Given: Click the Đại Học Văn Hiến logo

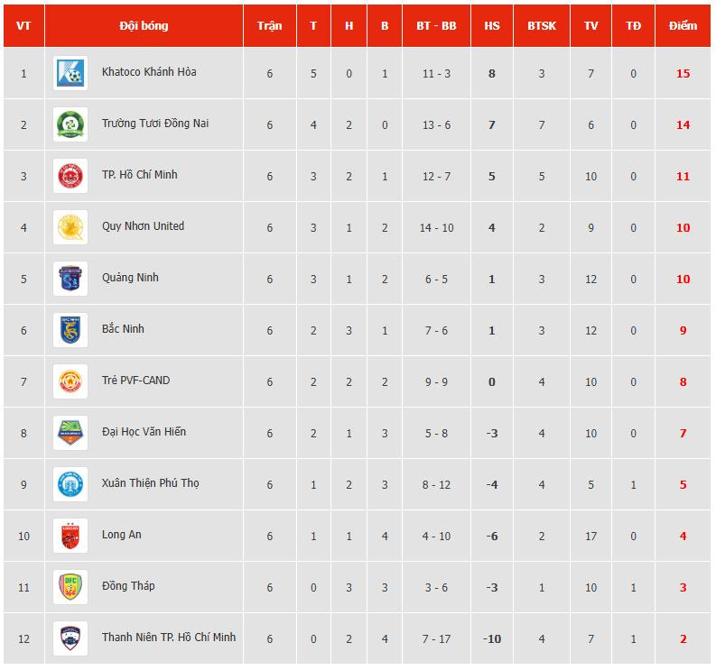Looking at the screenshot, I should point(70,433).
